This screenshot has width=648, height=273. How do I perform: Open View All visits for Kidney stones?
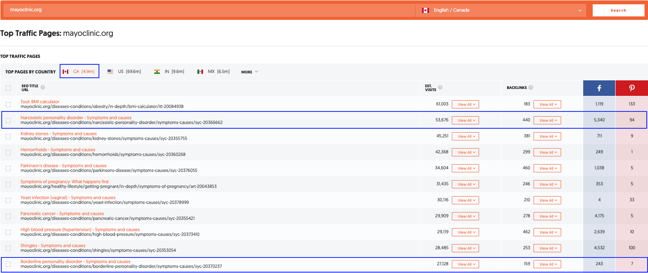465,136
